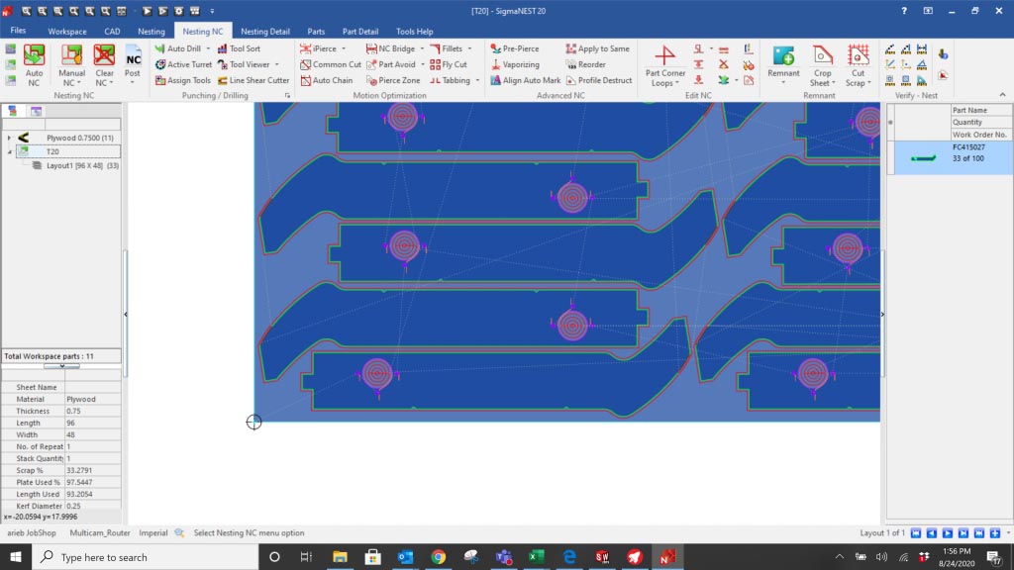The height and width of the screenshot is (570, 1014).
Task: Click Align Auto Mark
Action: pos(525,80)
